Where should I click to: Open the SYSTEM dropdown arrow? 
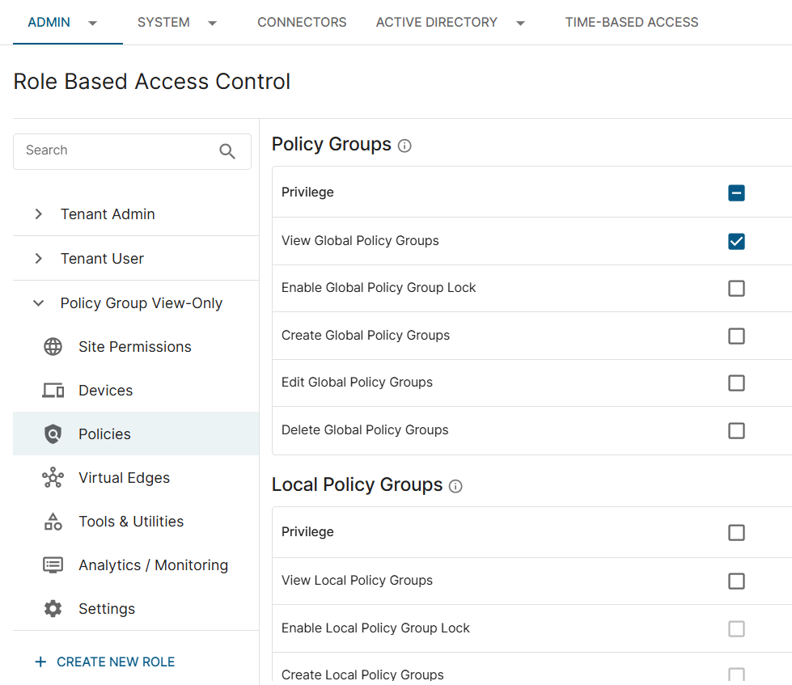click(212, 23)
